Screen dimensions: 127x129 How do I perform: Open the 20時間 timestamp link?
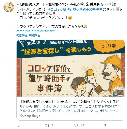(x=111, y=4)
